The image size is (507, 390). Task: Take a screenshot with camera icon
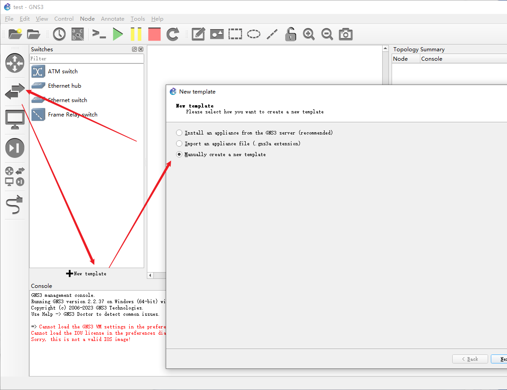(346, 34)
